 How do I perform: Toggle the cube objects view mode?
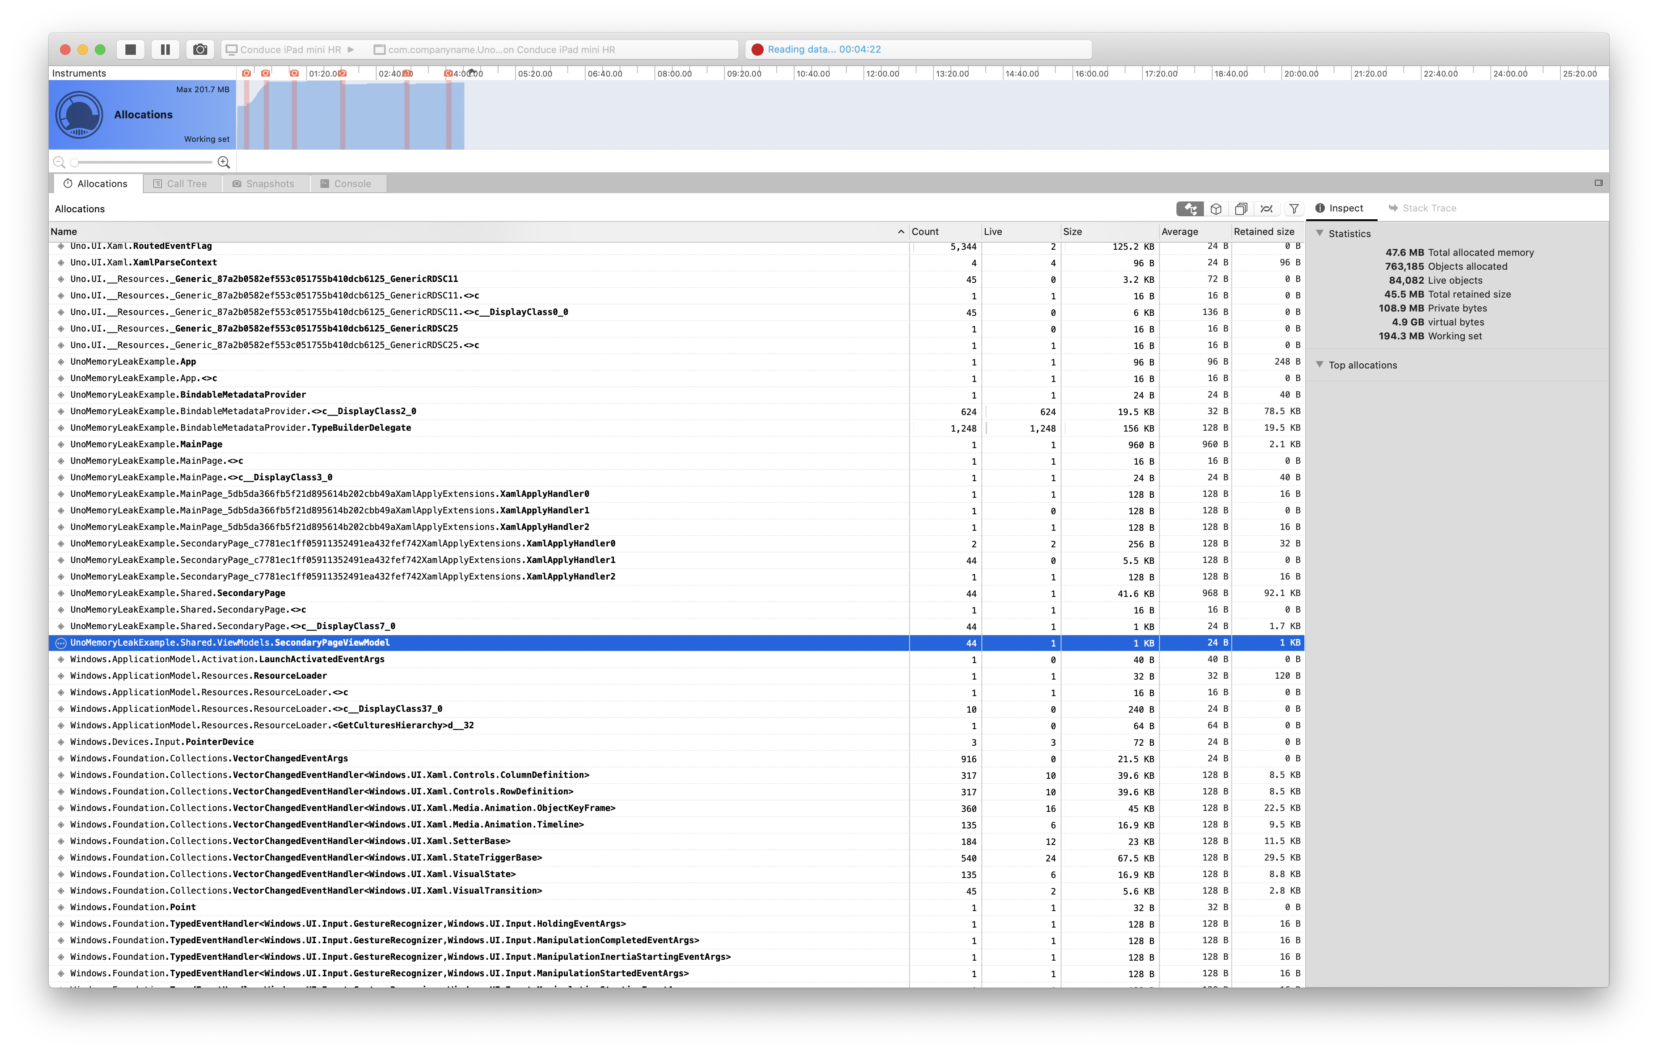[x=1216, y=208]
